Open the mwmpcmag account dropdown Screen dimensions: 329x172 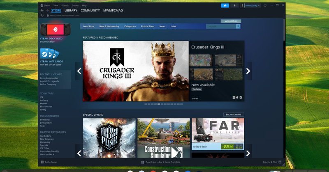pos(253,5)
